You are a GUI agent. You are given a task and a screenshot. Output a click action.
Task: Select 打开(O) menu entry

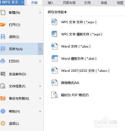21,25
